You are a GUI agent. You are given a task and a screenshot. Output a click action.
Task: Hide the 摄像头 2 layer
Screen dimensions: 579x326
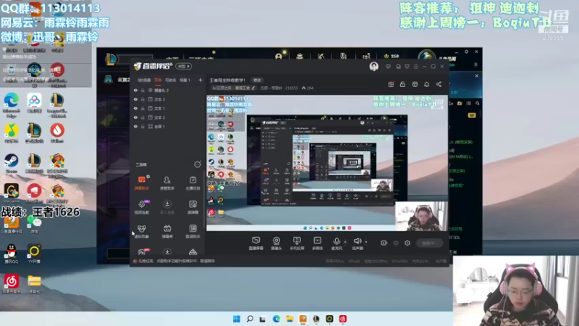point(135,90)
